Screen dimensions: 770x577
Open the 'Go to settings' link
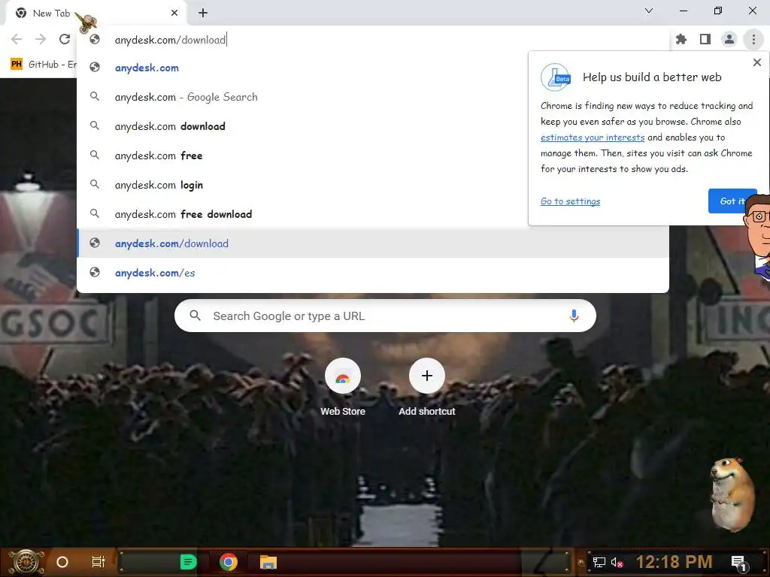click(x=570, y=201)
